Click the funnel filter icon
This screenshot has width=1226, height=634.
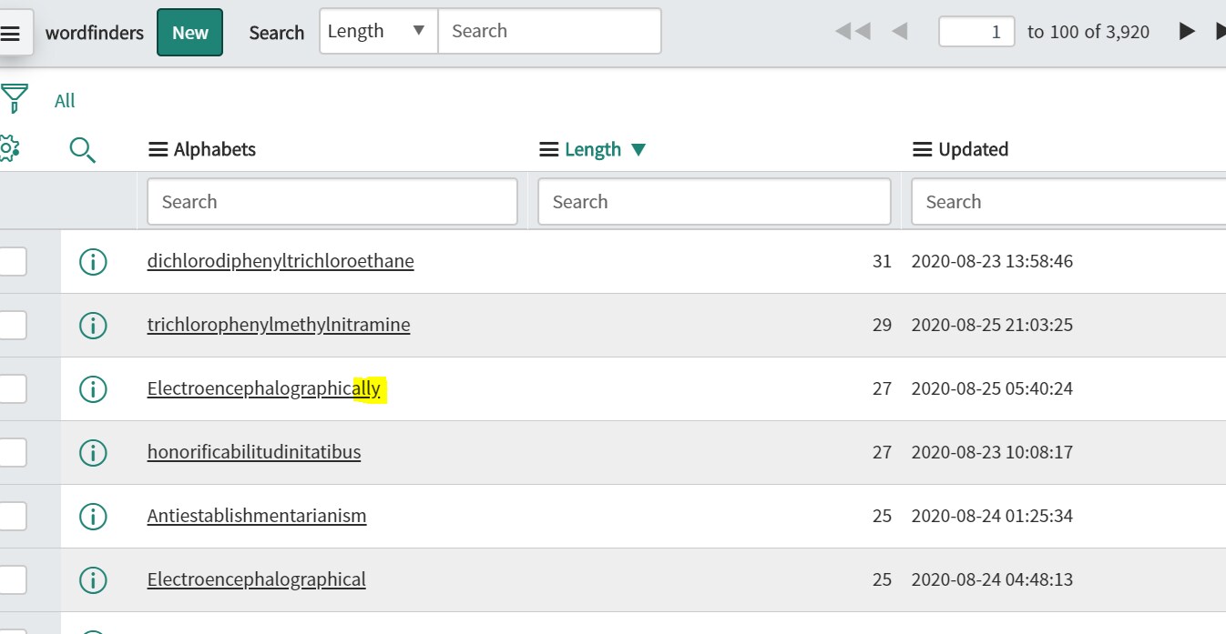coord(14,98)
